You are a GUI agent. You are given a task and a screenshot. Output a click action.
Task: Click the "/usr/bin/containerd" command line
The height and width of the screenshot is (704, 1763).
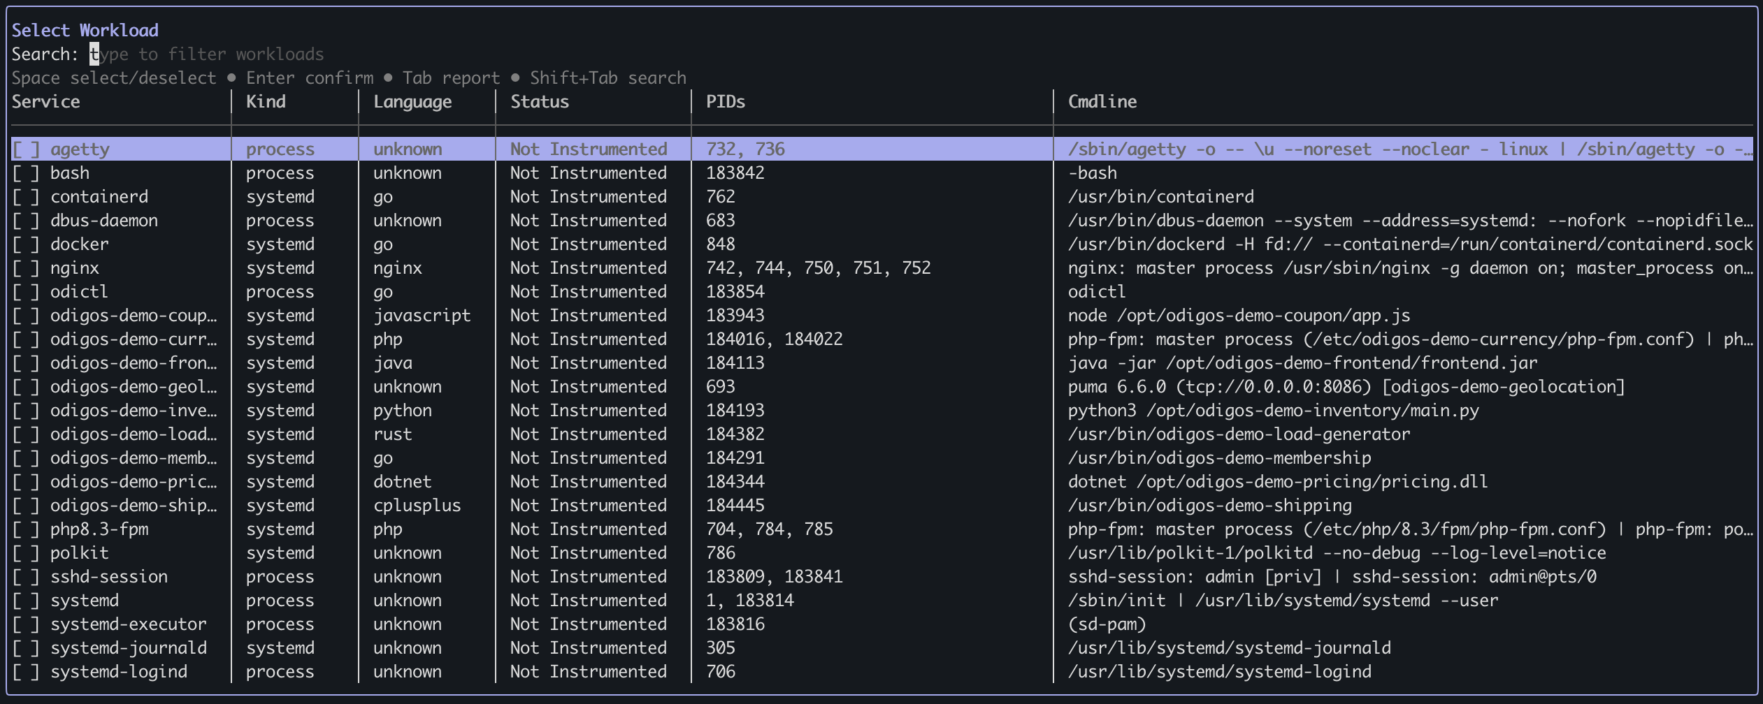(1161, 196)
